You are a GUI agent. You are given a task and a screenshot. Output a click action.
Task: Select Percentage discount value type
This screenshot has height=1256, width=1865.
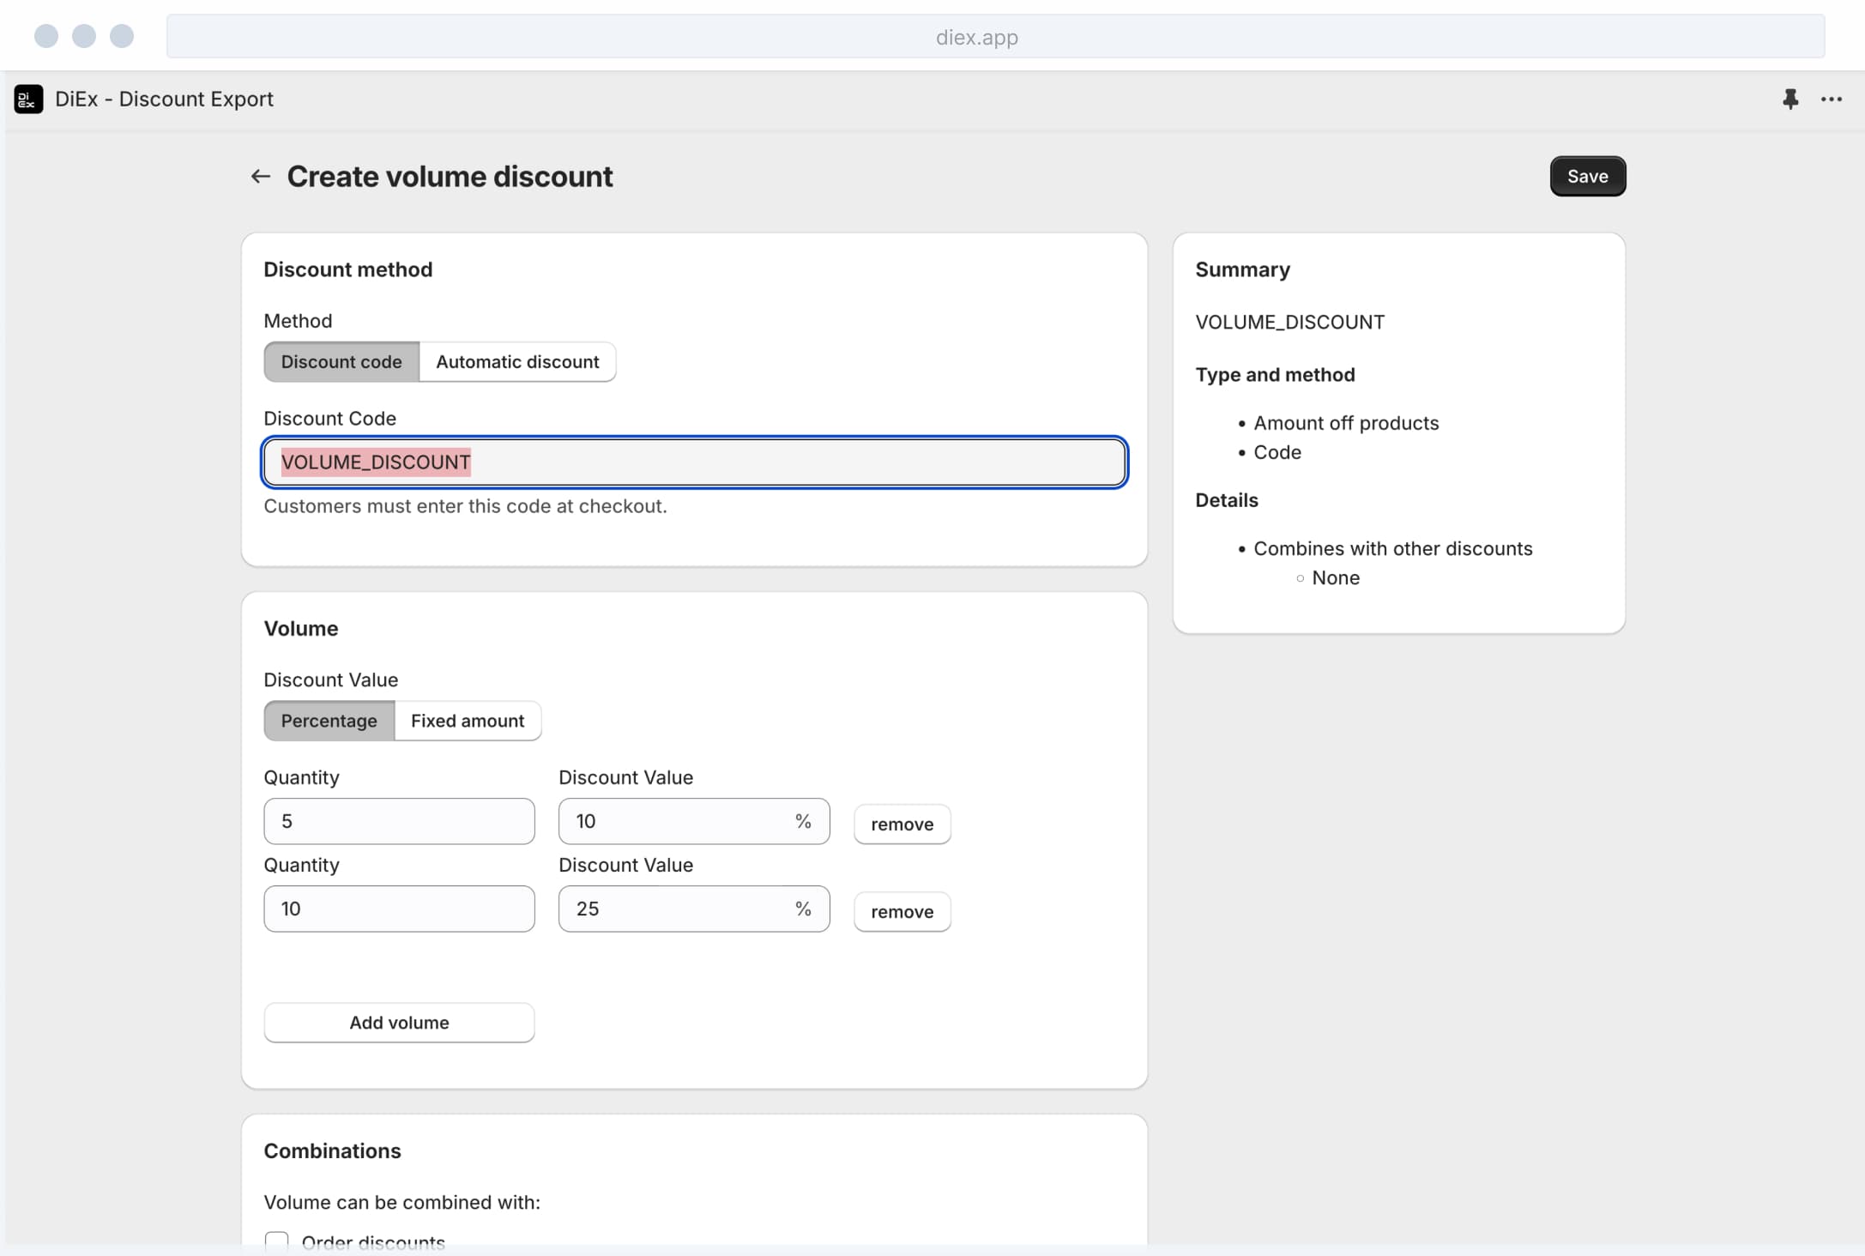(329, 721)
